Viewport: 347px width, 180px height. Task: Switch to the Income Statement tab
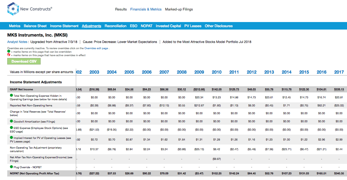pos(64,26)
